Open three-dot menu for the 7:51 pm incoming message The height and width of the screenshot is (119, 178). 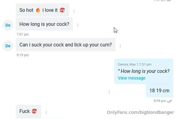coord(78,25)
